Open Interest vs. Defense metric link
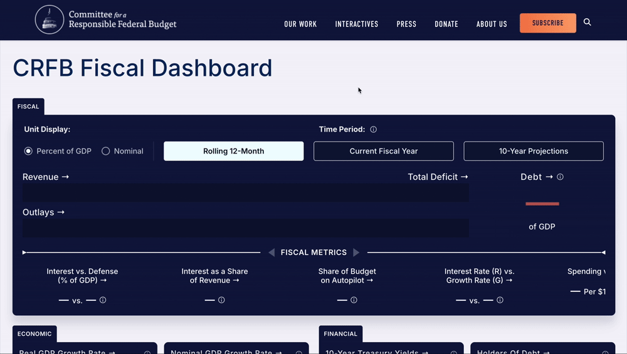Screen dimensions: 627x354 point(82,276)
